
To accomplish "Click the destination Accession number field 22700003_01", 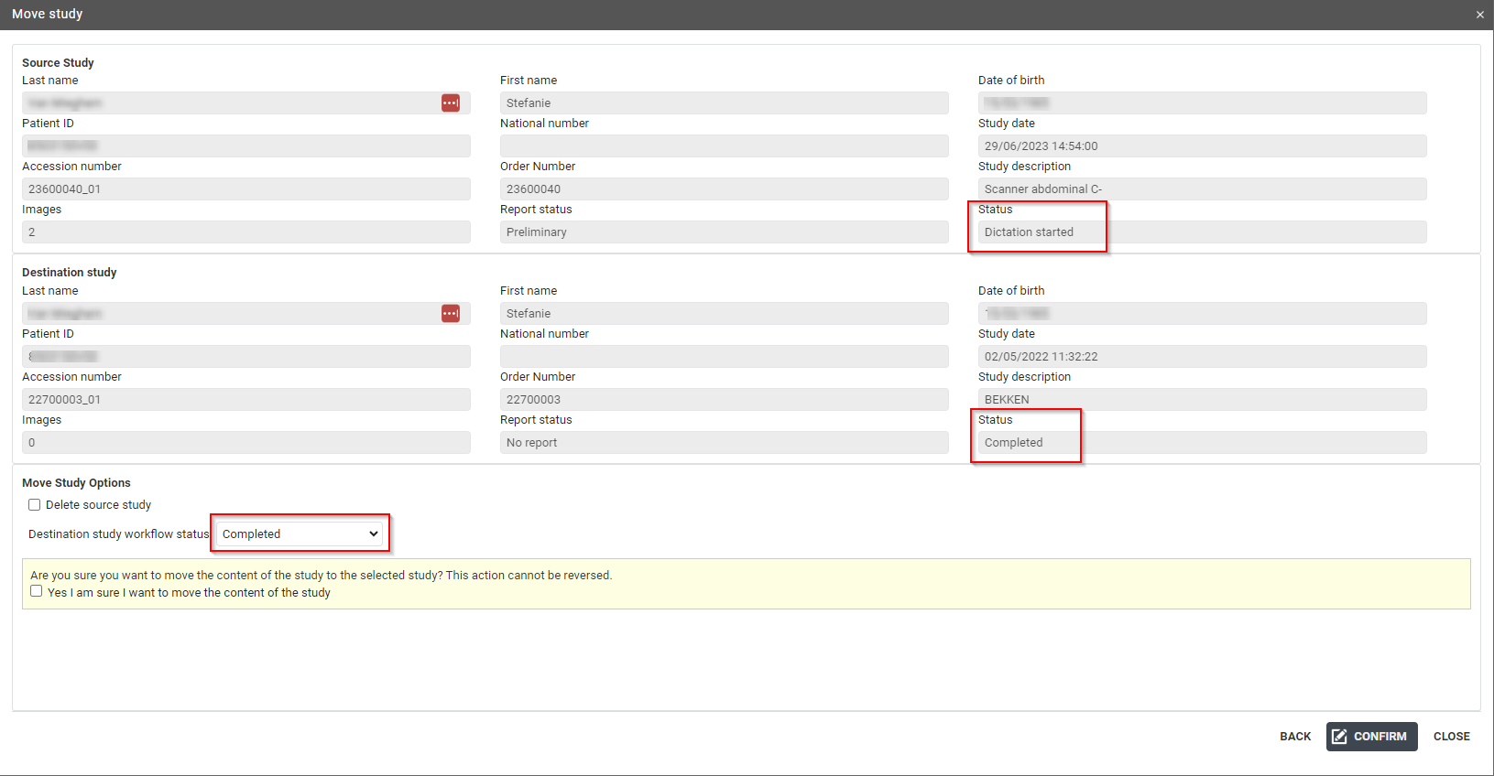I will [245, 400].
